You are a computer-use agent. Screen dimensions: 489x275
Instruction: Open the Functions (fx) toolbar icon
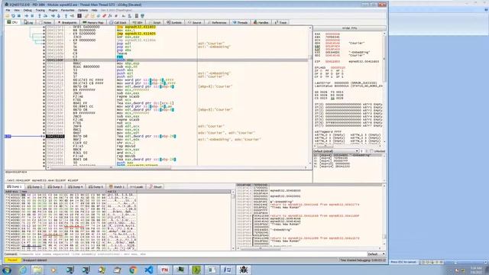(x=110, y=15)
